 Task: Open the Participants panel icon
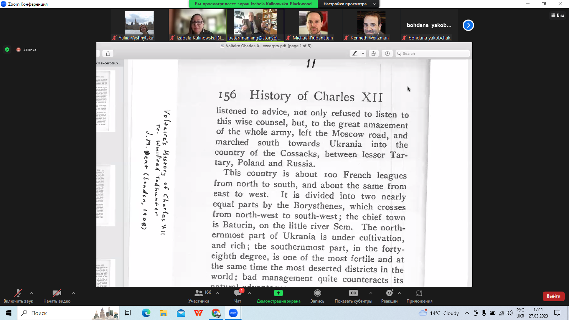[199, 293]
